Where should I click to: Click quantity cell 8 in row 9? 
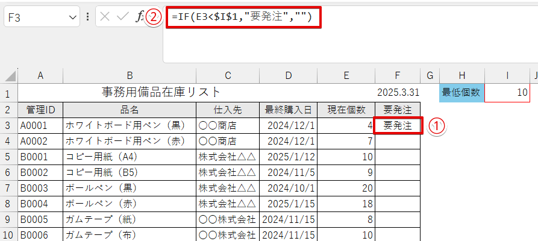[x=346, y=219]
